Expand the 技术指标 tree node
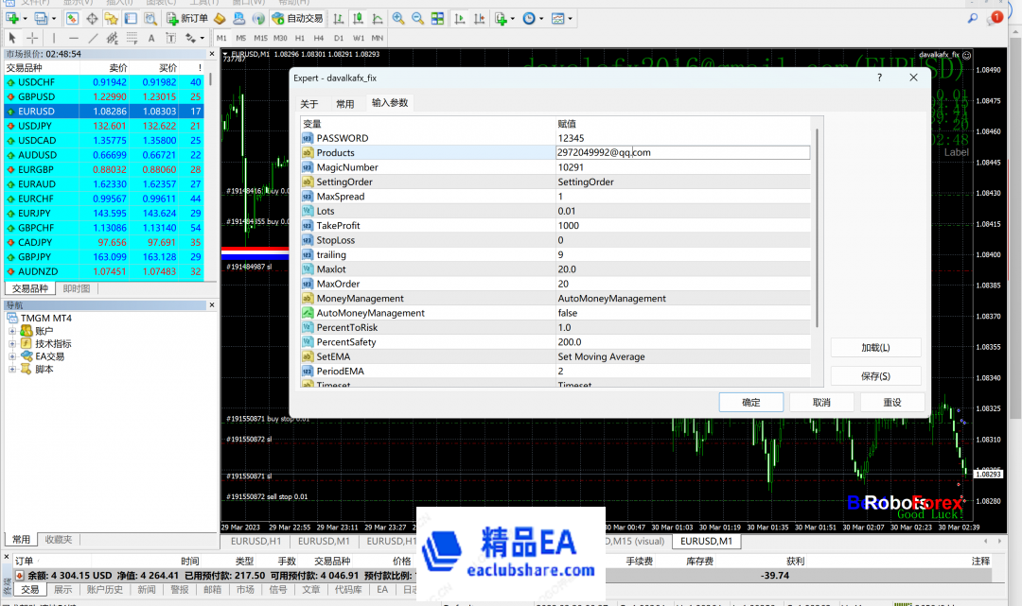 pyautogui.click(x=12, y=344)
